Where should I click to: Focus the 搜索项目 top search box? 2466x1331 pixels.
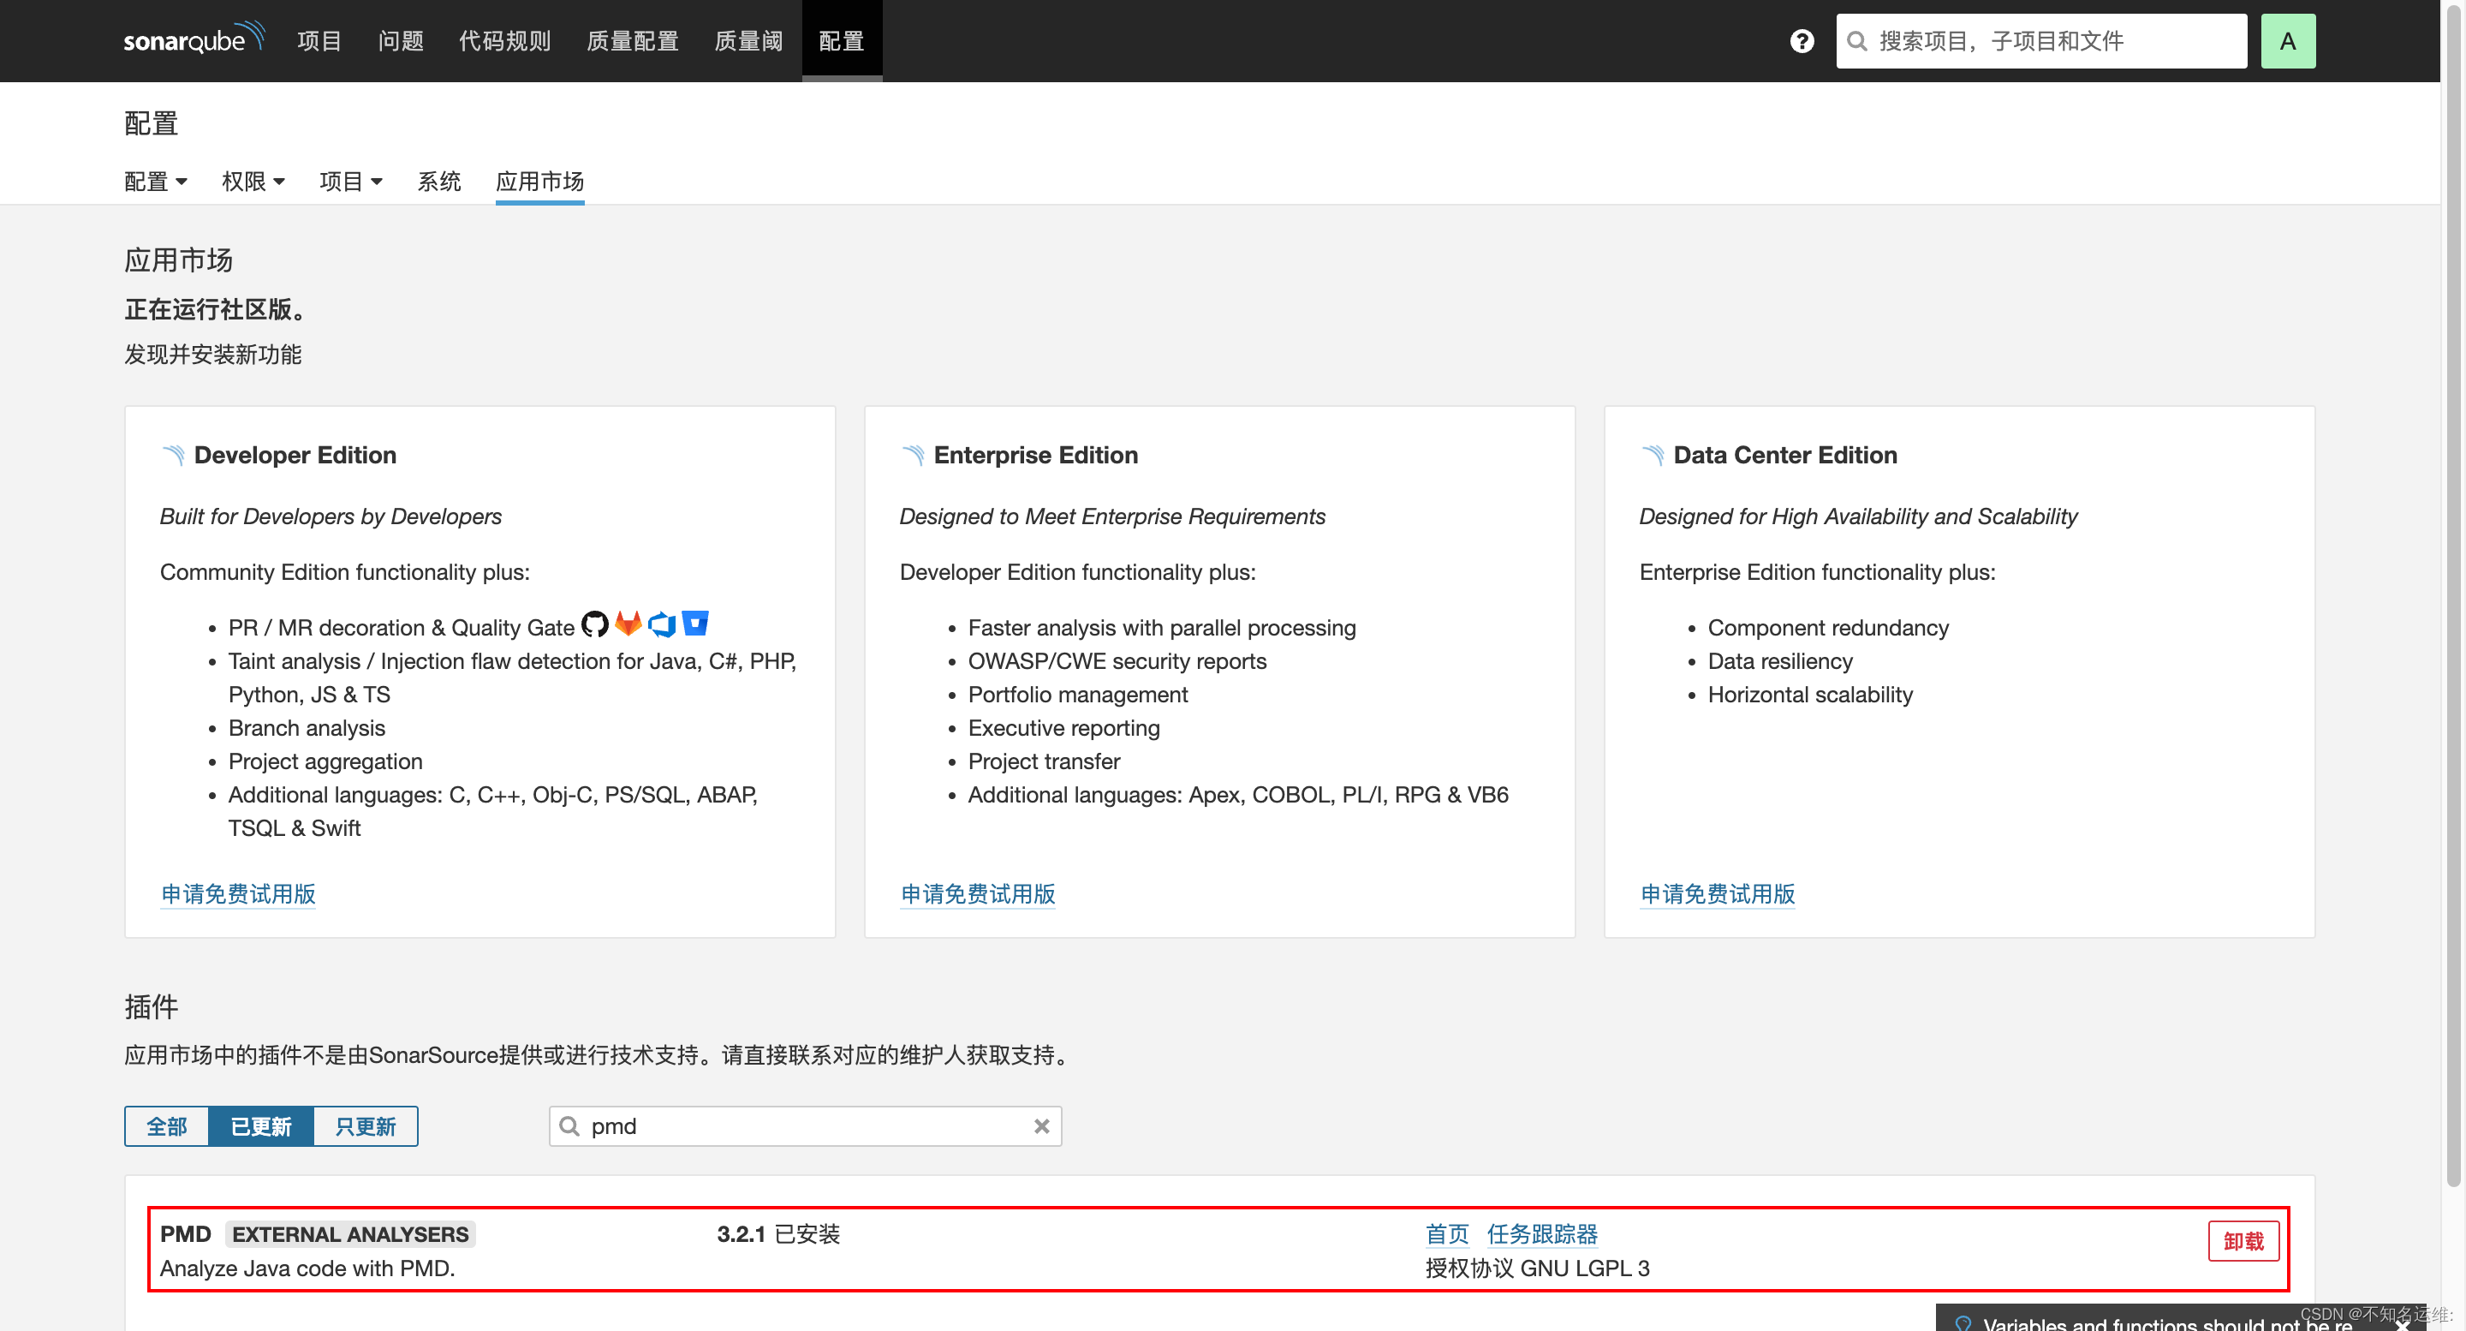point(2041,41)
